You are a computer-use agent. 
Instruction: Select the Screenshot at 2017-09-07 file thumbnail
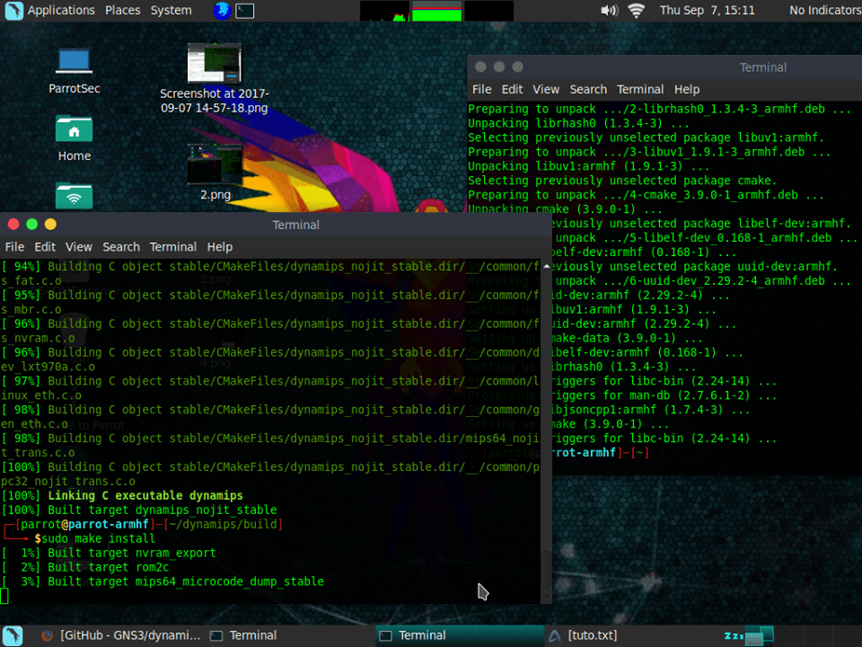pos(215,63)
